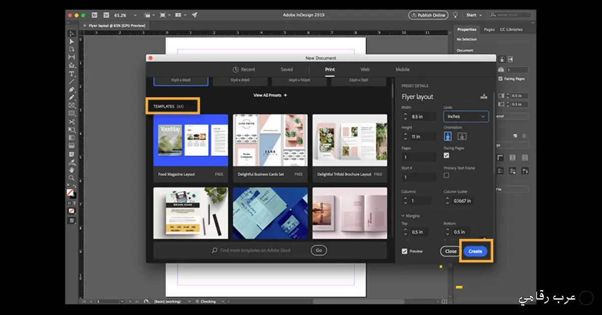Open the Units dropdown showing Inches
This screenshot has width=602, height=315.
[x=466, y=116]
